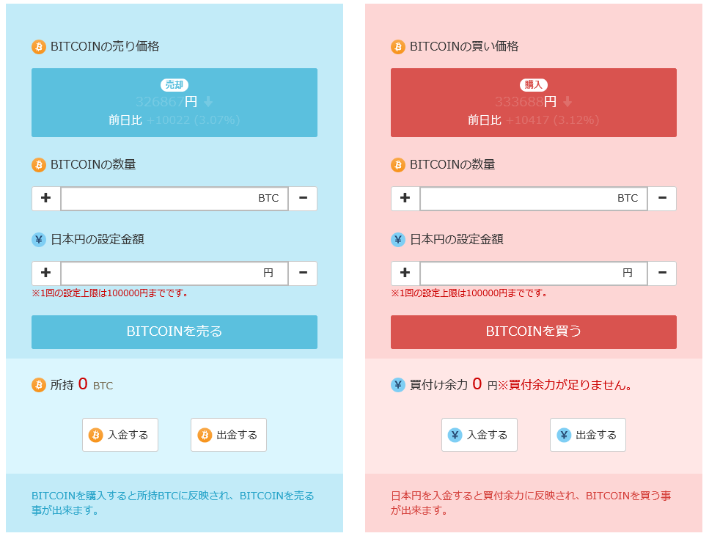The image size is (709, 536).
Task: Click the BTC 入金する deposit button
Action: 120,435
